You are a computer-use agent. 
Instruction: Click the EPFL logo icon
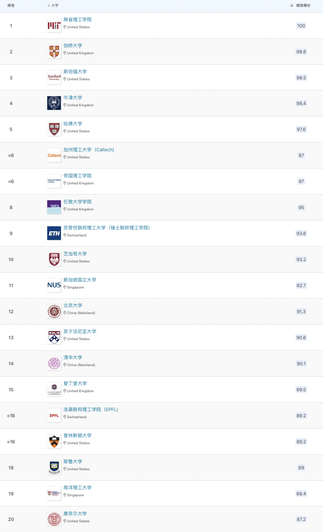54,416
